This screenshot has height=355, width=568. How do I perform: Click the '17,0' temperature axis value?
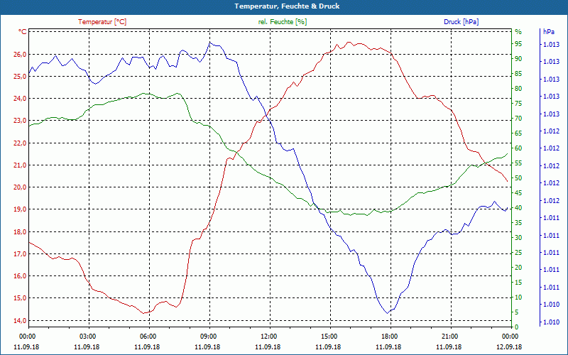[x=21, y=254]
